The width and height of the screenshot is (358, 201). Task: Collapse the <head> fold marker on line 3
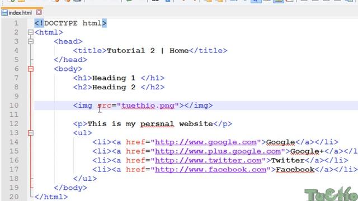click(31, 41)
